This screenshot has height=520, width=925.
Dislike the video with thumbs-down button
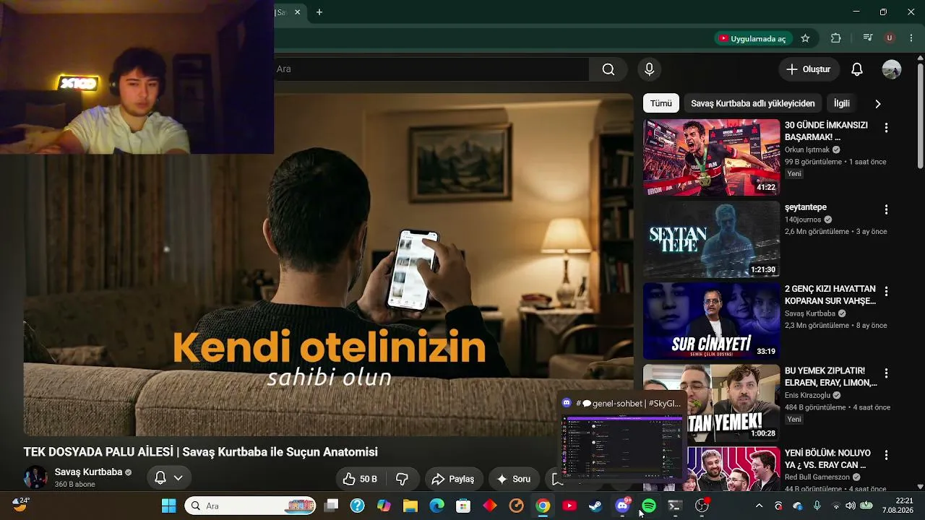pos(403,479)
